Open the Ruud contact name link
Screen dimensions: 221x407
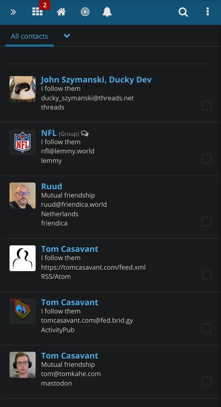[x=52, y=186]
